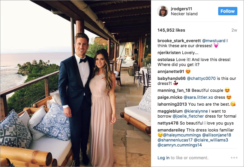The image size is (244, 167).
Task: Click the couple photo post image
Action: [x=76, y=83]
